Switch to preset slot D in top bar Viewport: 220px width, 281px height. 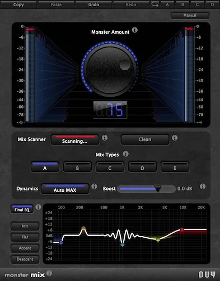point(213,4)
